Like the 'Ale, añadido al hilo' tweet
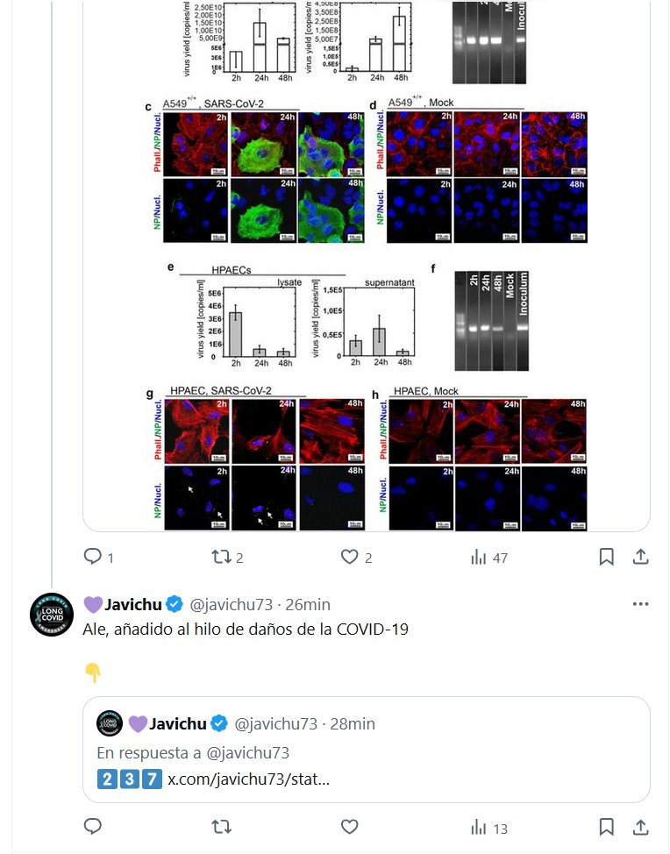Viewport: 670px width, 854px height. click(349, 827)
